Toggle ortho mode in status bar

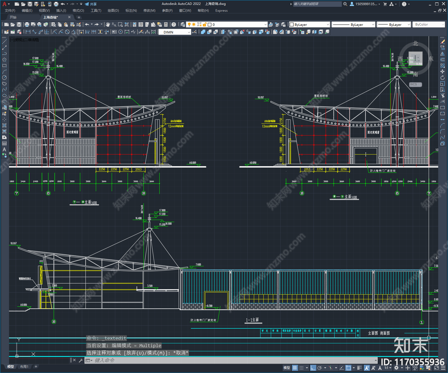pyautogui.click(x=313, y=368)
